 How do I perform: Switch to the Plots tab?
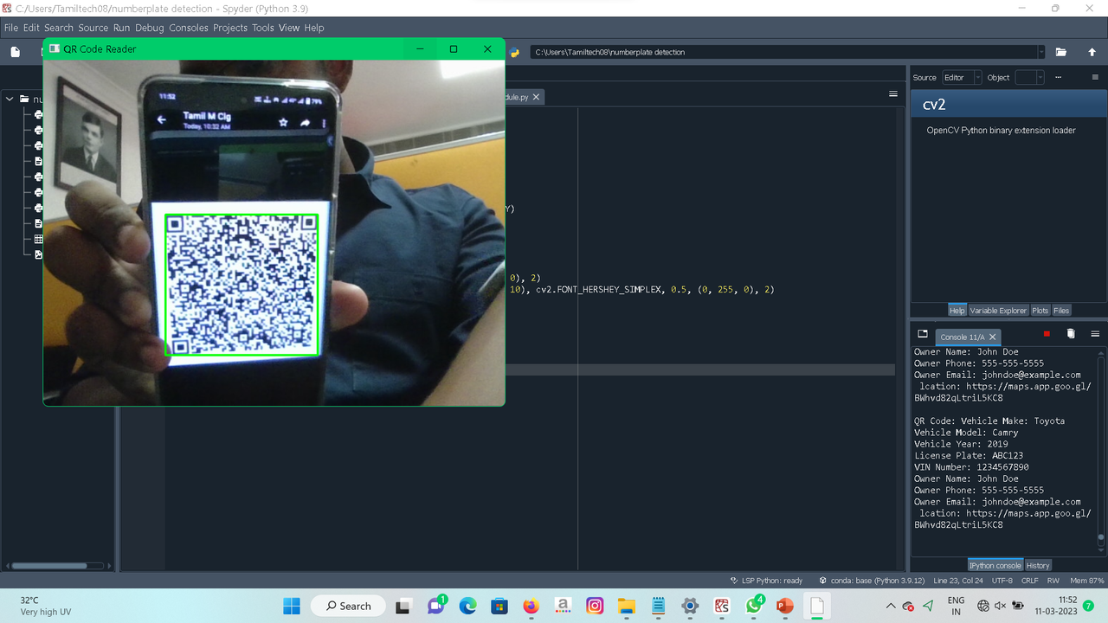(x=1040, y=311)
